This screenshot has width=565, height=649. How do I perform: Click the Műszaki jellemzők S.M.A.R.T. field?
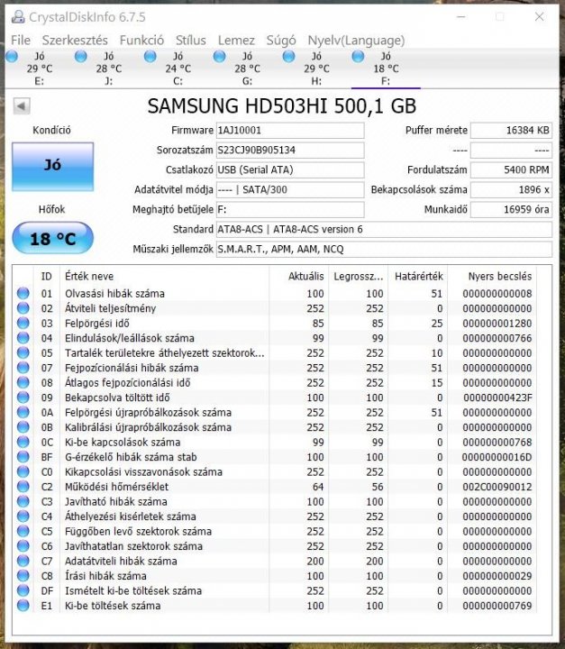(x=384, y=249)
